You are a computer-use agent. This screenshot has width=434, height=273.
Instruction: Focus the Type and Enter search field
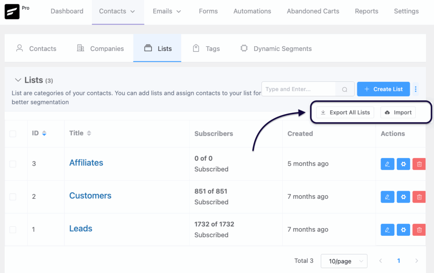298,89
